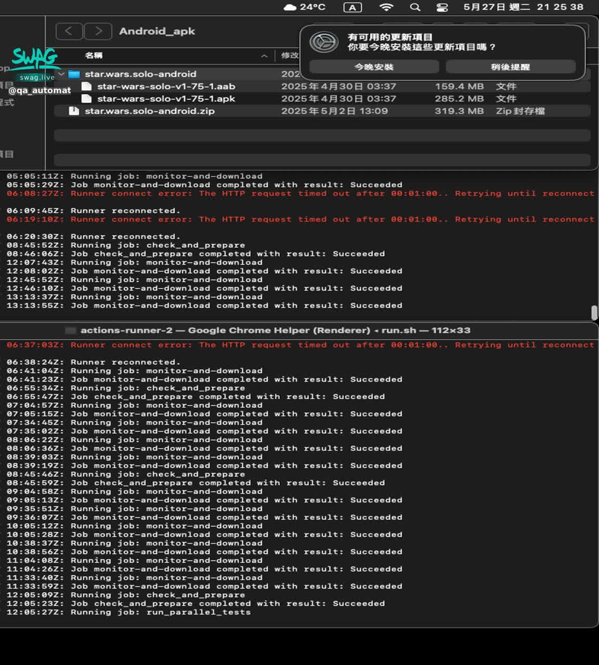This screenshot has height=665, width=599.
Task: Collapse the star.wars.solo-android folder
Action: coord(61,74)
